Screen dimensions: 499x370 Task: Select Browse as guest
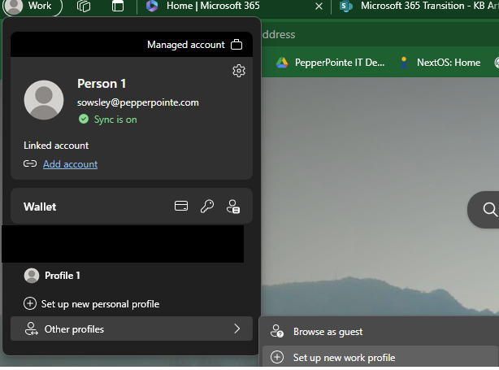coord(380,332)
